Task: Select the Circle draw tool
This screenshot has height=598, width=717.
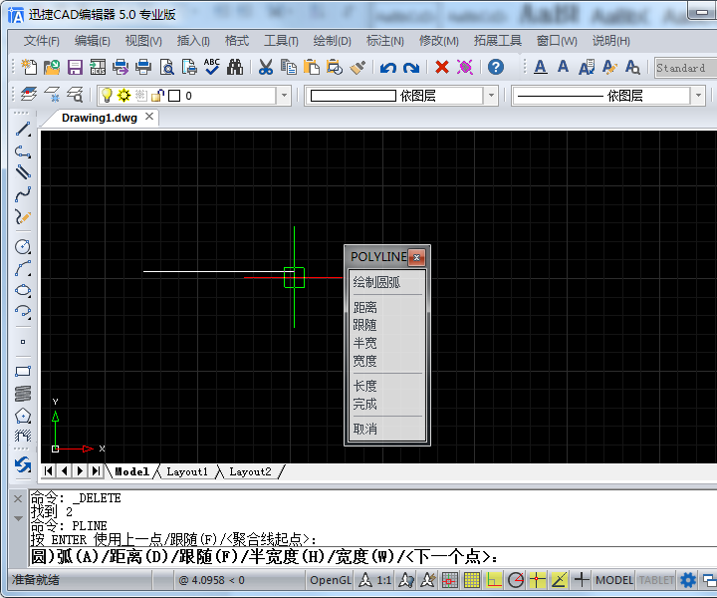Action: tap(23, 246)
